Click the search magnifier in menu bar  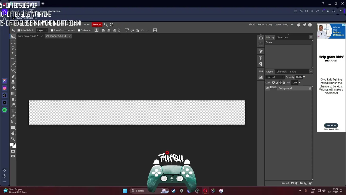pos(106,24)
